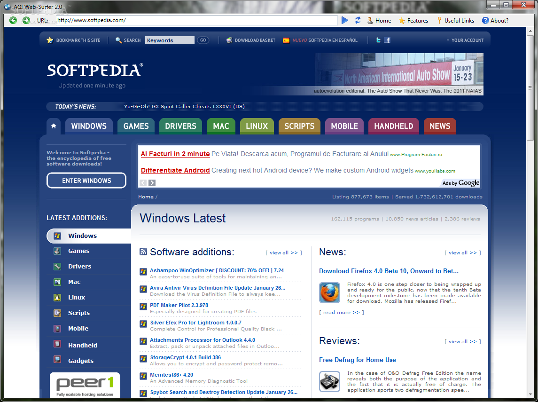Click the Games icon in Latest Additions
The height and width of the screenshot is (402, 538).
coord(57,251)
